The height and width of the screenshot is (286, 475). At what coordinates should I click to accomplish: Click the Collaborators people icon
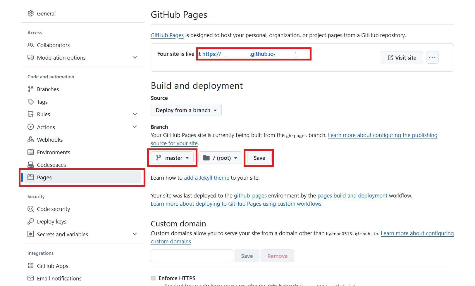(x=31, y=45)
